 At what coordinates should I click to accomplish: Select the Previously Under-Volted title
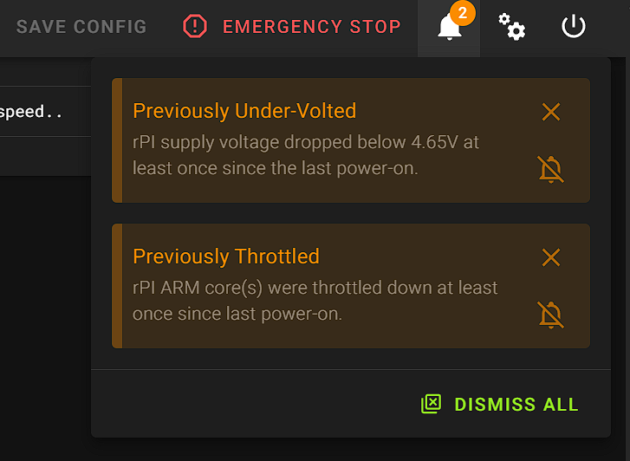244,111
